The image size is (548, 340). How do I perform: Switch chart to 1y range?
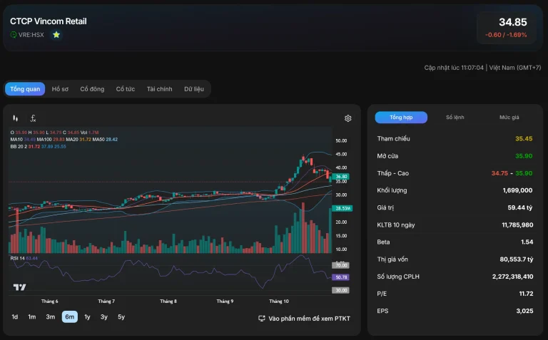tap(87, 317)
